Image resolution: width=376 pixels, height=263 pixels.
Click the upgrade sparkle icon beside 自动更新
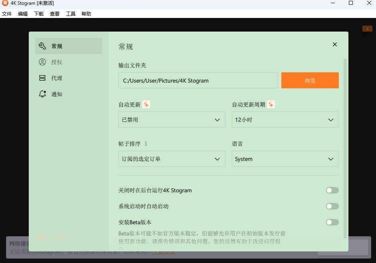point(146,104)
